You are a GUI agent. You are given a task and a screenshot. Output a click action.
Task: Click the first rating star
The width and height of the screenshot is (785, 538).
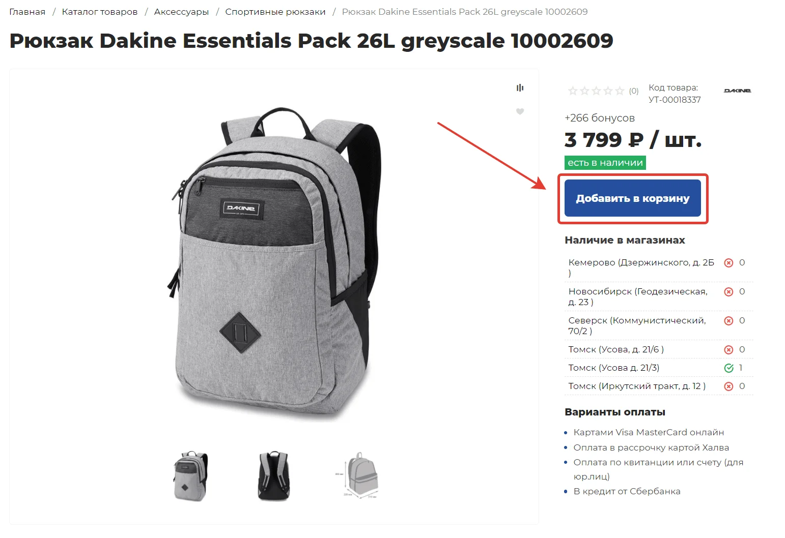(x=573, y=91)
